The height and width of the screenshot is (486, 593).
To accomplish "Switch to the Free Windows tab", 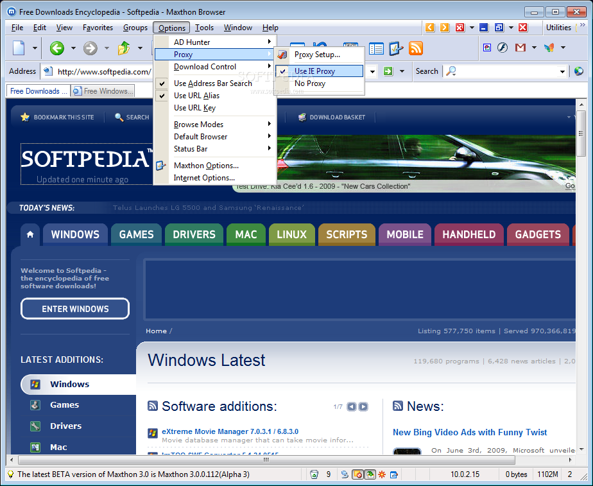I will coord(103,91).
